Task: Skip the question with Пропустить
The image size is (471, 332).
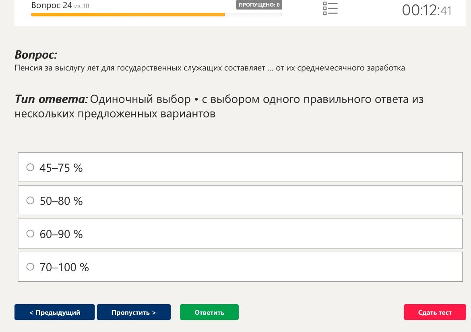Action: click(134, 312)
